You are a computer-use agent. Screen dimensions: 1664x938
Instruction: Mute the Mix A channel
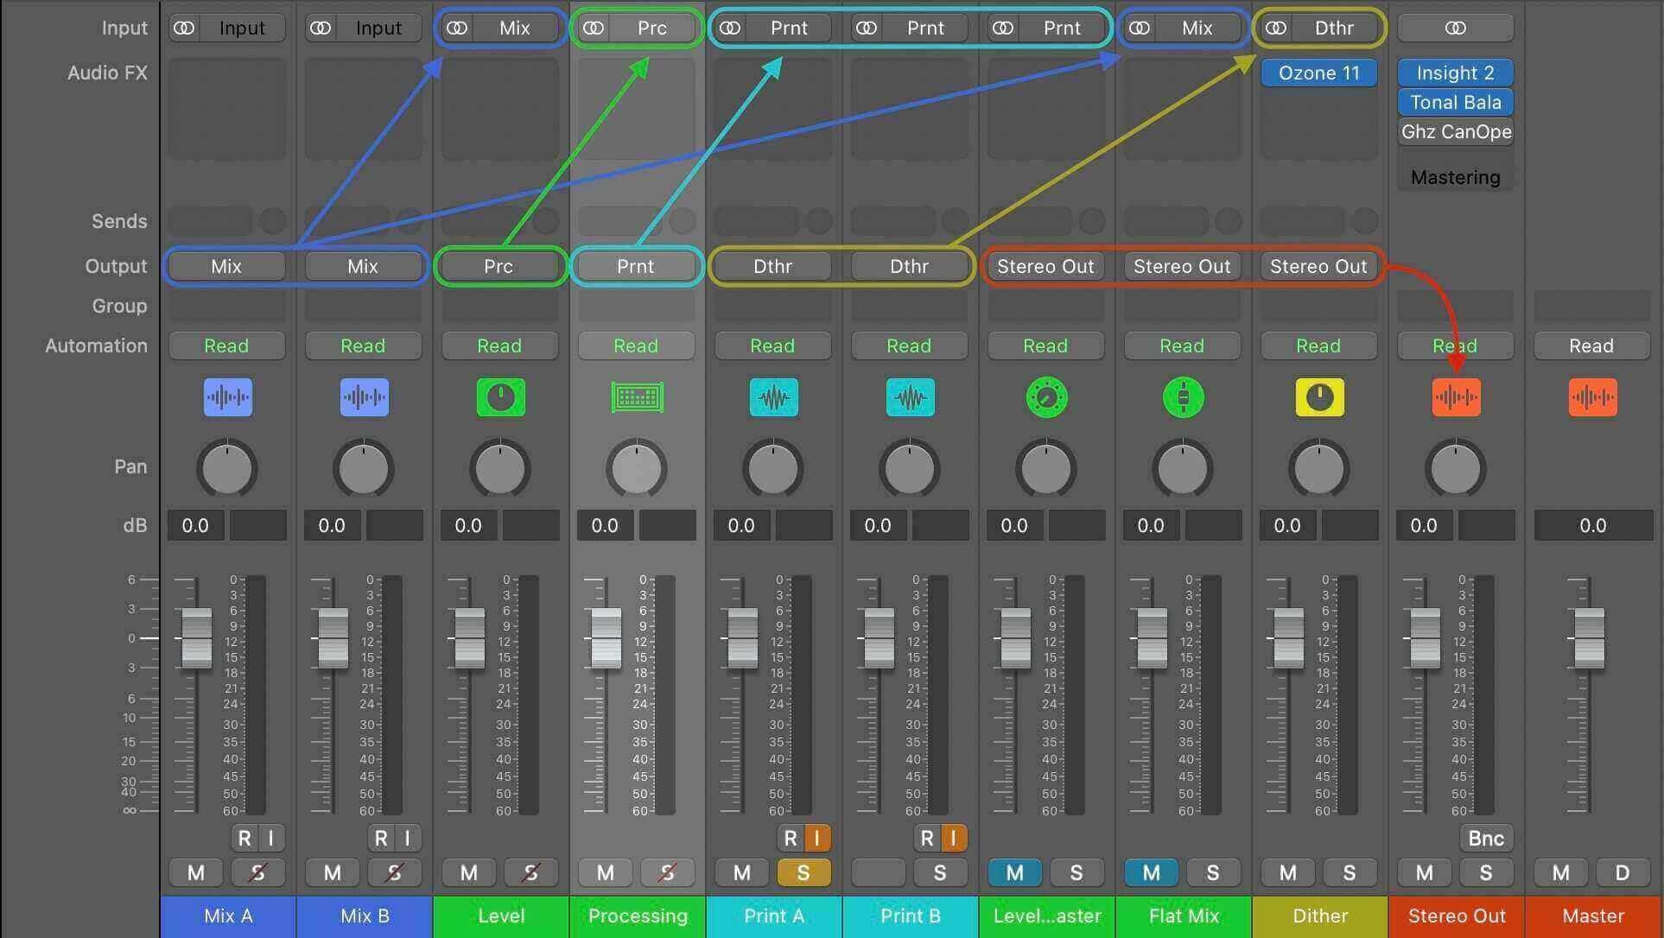tap(196, 872)
